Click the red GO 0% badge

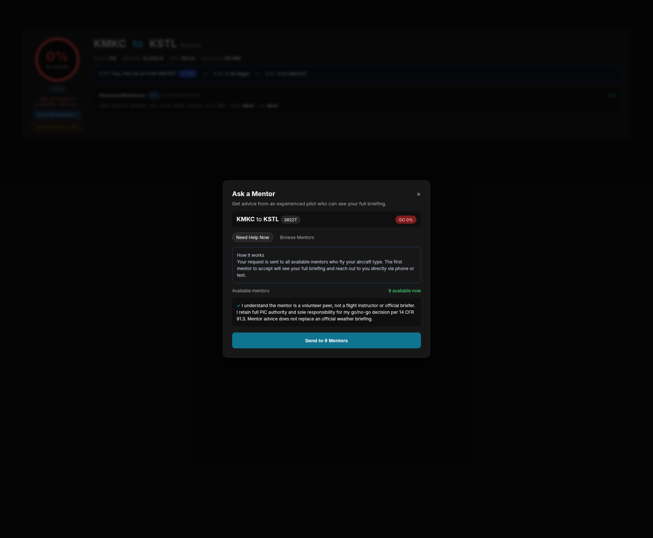point(406,220)
